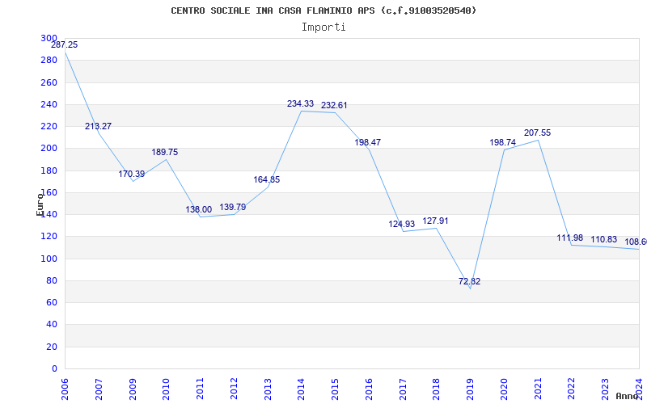The image size is (647, 404).
Task: Click data label 198.47
Action: [x=368, y=143]
